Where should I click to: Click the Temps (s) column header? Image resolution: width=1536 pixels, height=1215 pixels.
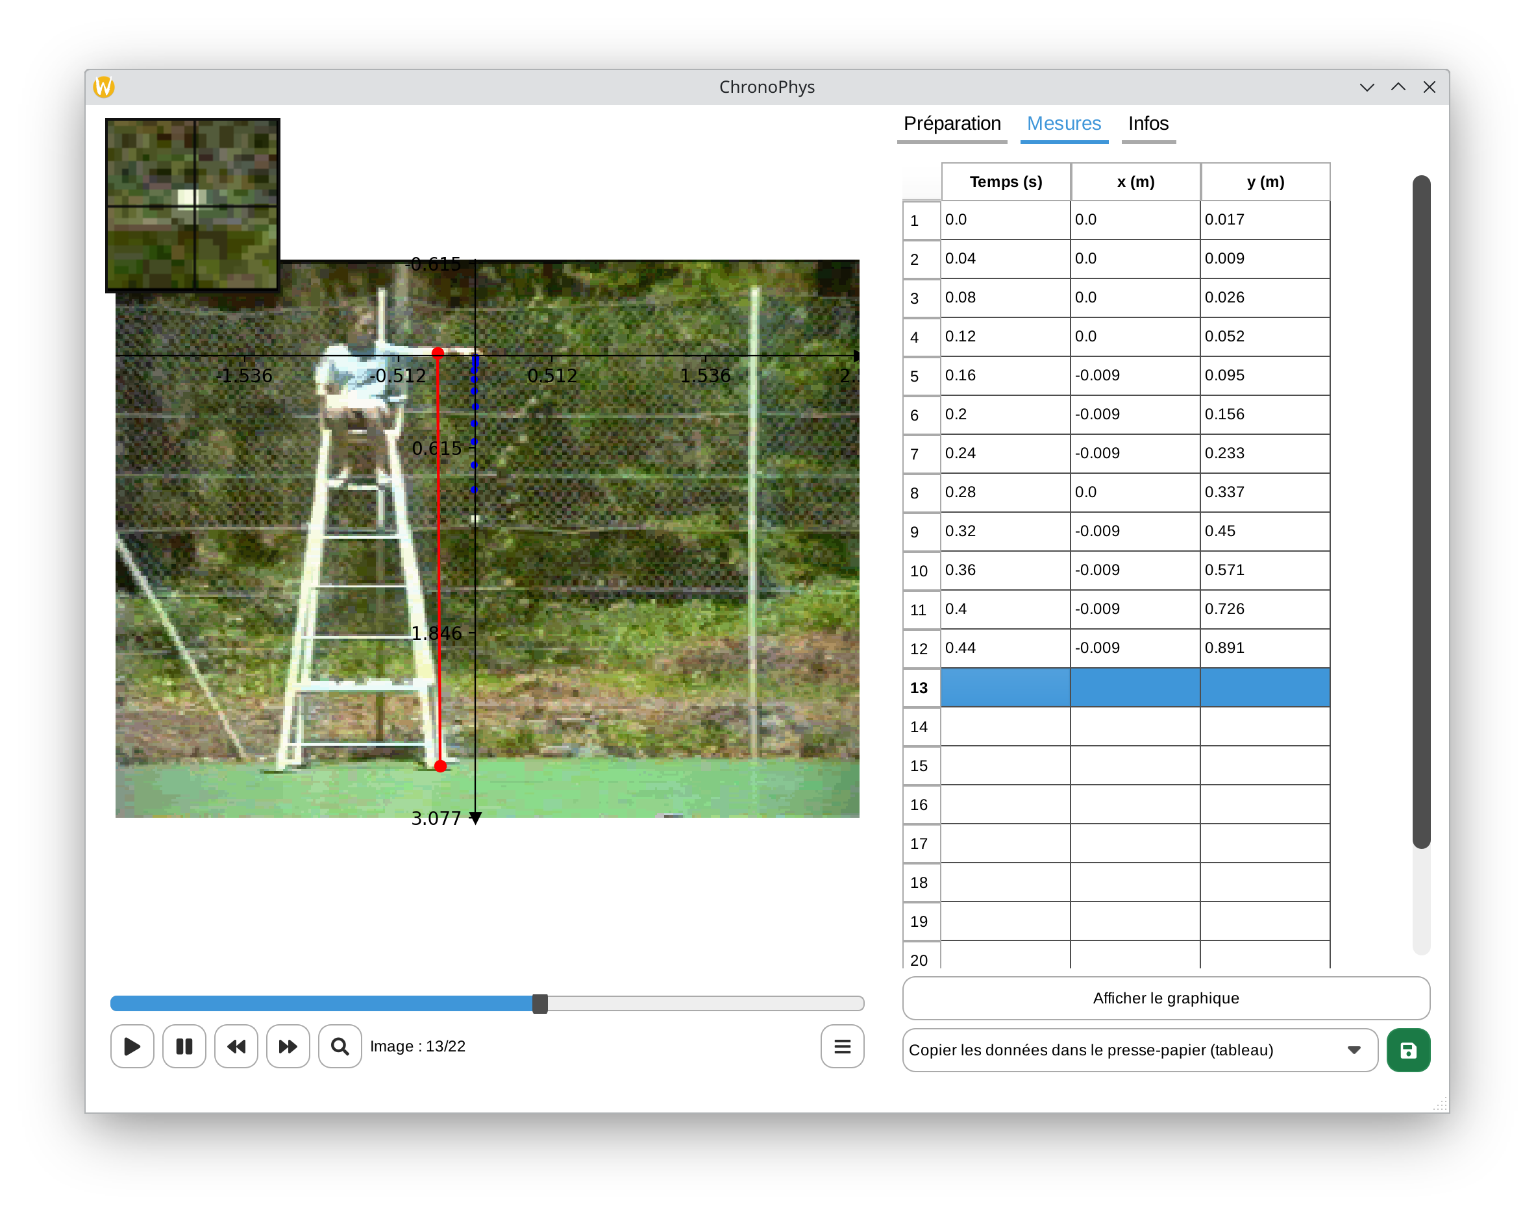click(x=1005, y=182)
